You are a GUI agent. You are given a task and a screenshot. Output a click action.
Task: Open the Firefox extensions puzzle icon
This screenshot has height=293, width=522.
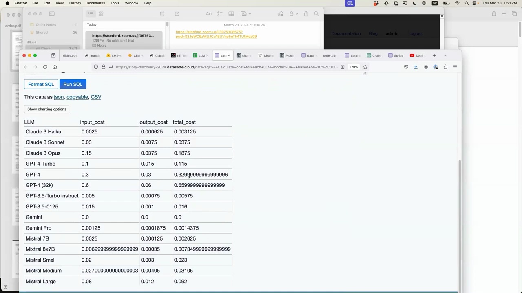click(x=445, y=67)
